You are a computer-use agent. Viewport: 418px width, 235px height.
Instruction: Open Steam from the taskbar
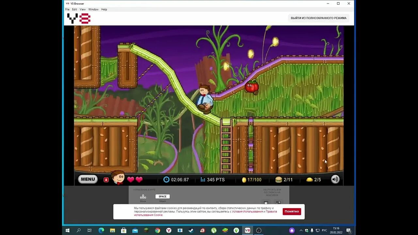[191, 230]
